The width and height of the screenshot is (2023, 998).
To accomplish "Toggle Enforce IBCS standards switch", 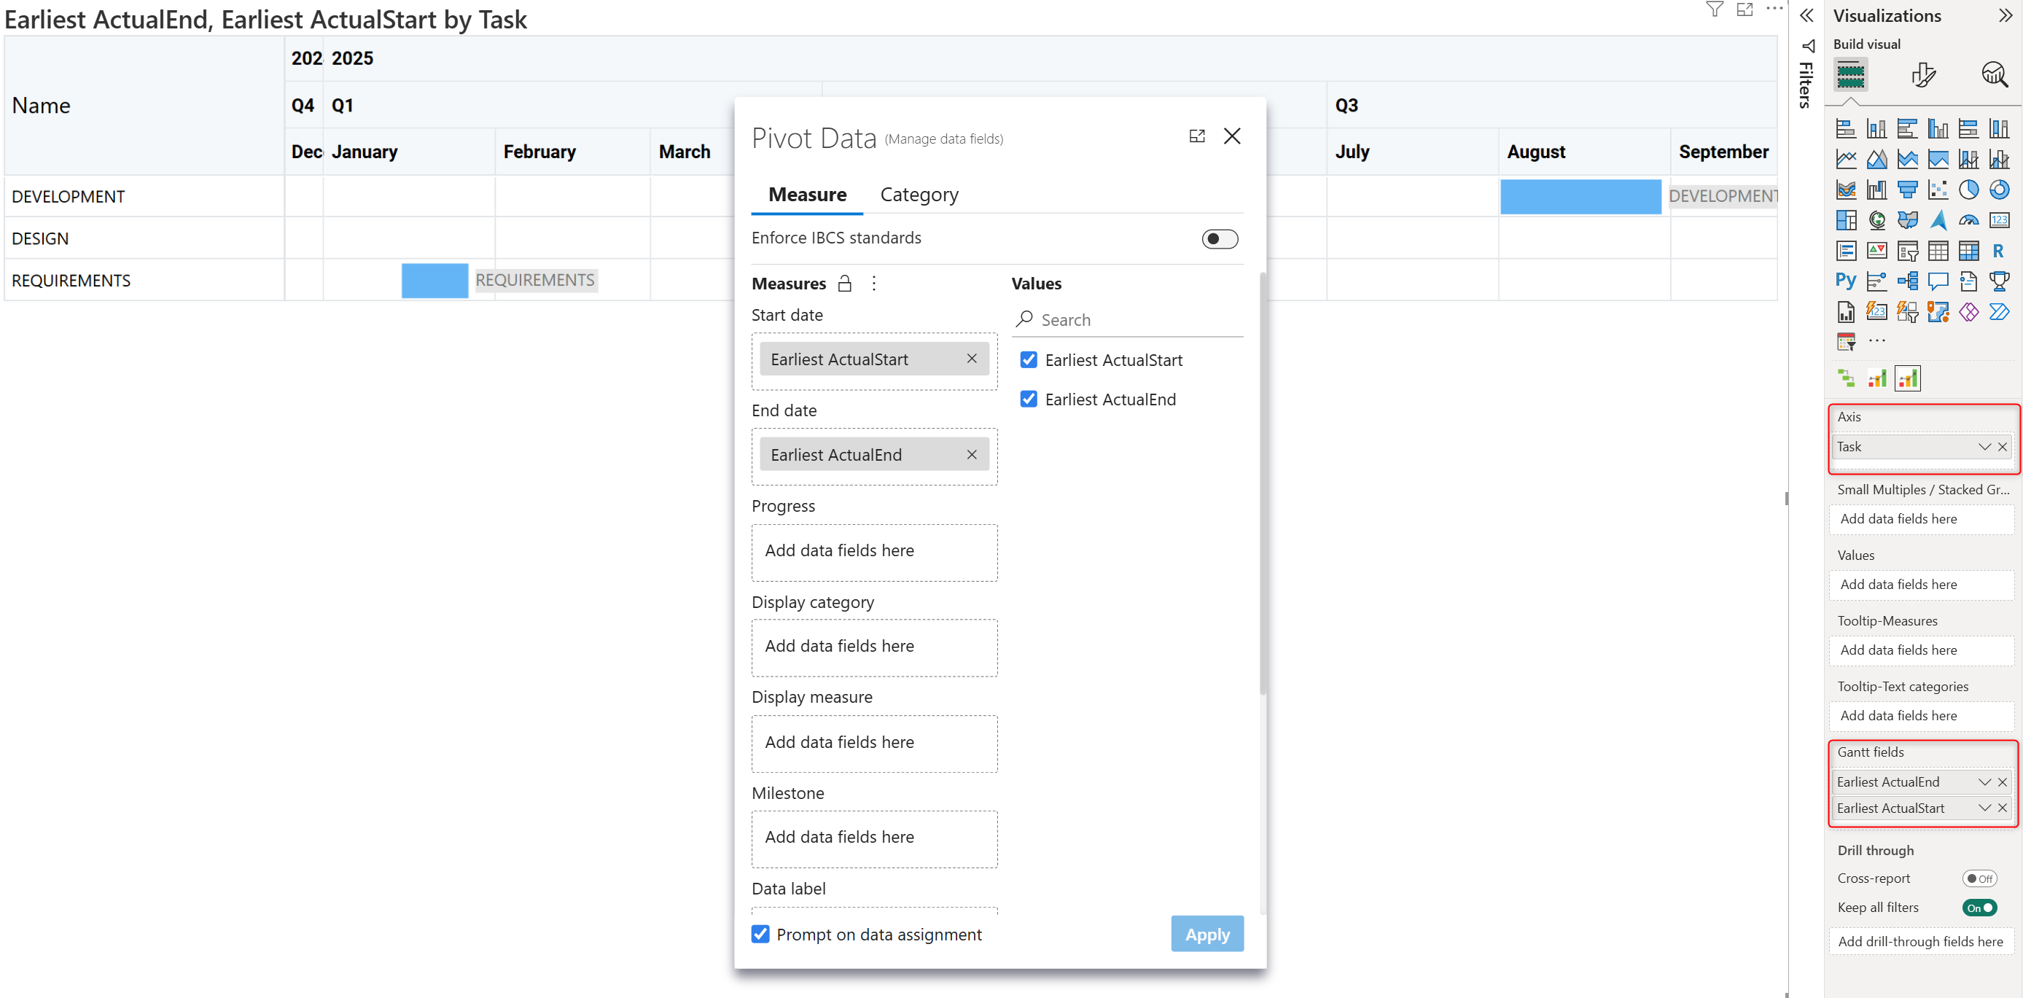I will coord(1219,238).
